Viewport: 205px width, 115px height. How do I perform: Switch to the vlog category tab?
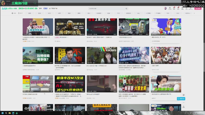[x=138, y=13]
